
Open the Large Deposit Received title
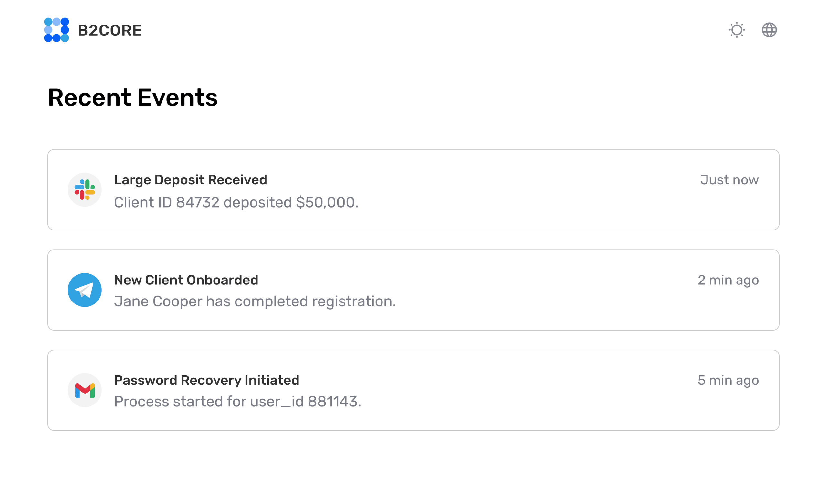190,180
